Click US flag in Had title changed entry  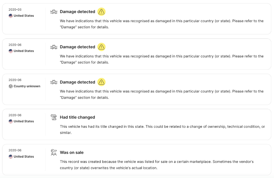coord(11,121)
